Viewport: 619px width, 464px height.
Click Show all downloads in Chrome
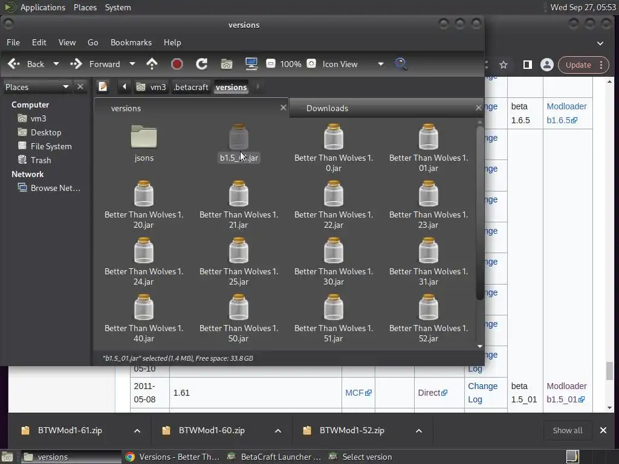click(568, 430)
